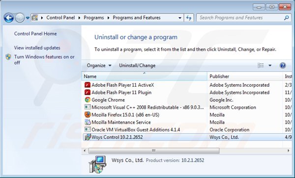Screen dimensions: 295x178
Task: Click the scrollbar left arrow
Action: pyautogui.click(x=85, y=151)
